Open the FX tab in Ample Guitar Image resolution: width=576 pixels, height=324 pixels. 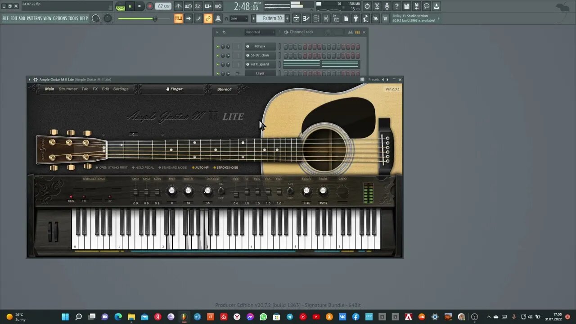(x=95, y=89)
